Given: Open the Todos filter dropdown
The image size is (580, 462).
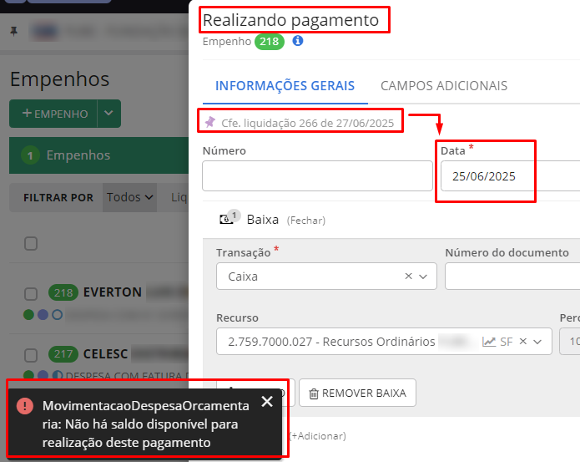Looking at the screenshot, I should (x=130, y=197).
